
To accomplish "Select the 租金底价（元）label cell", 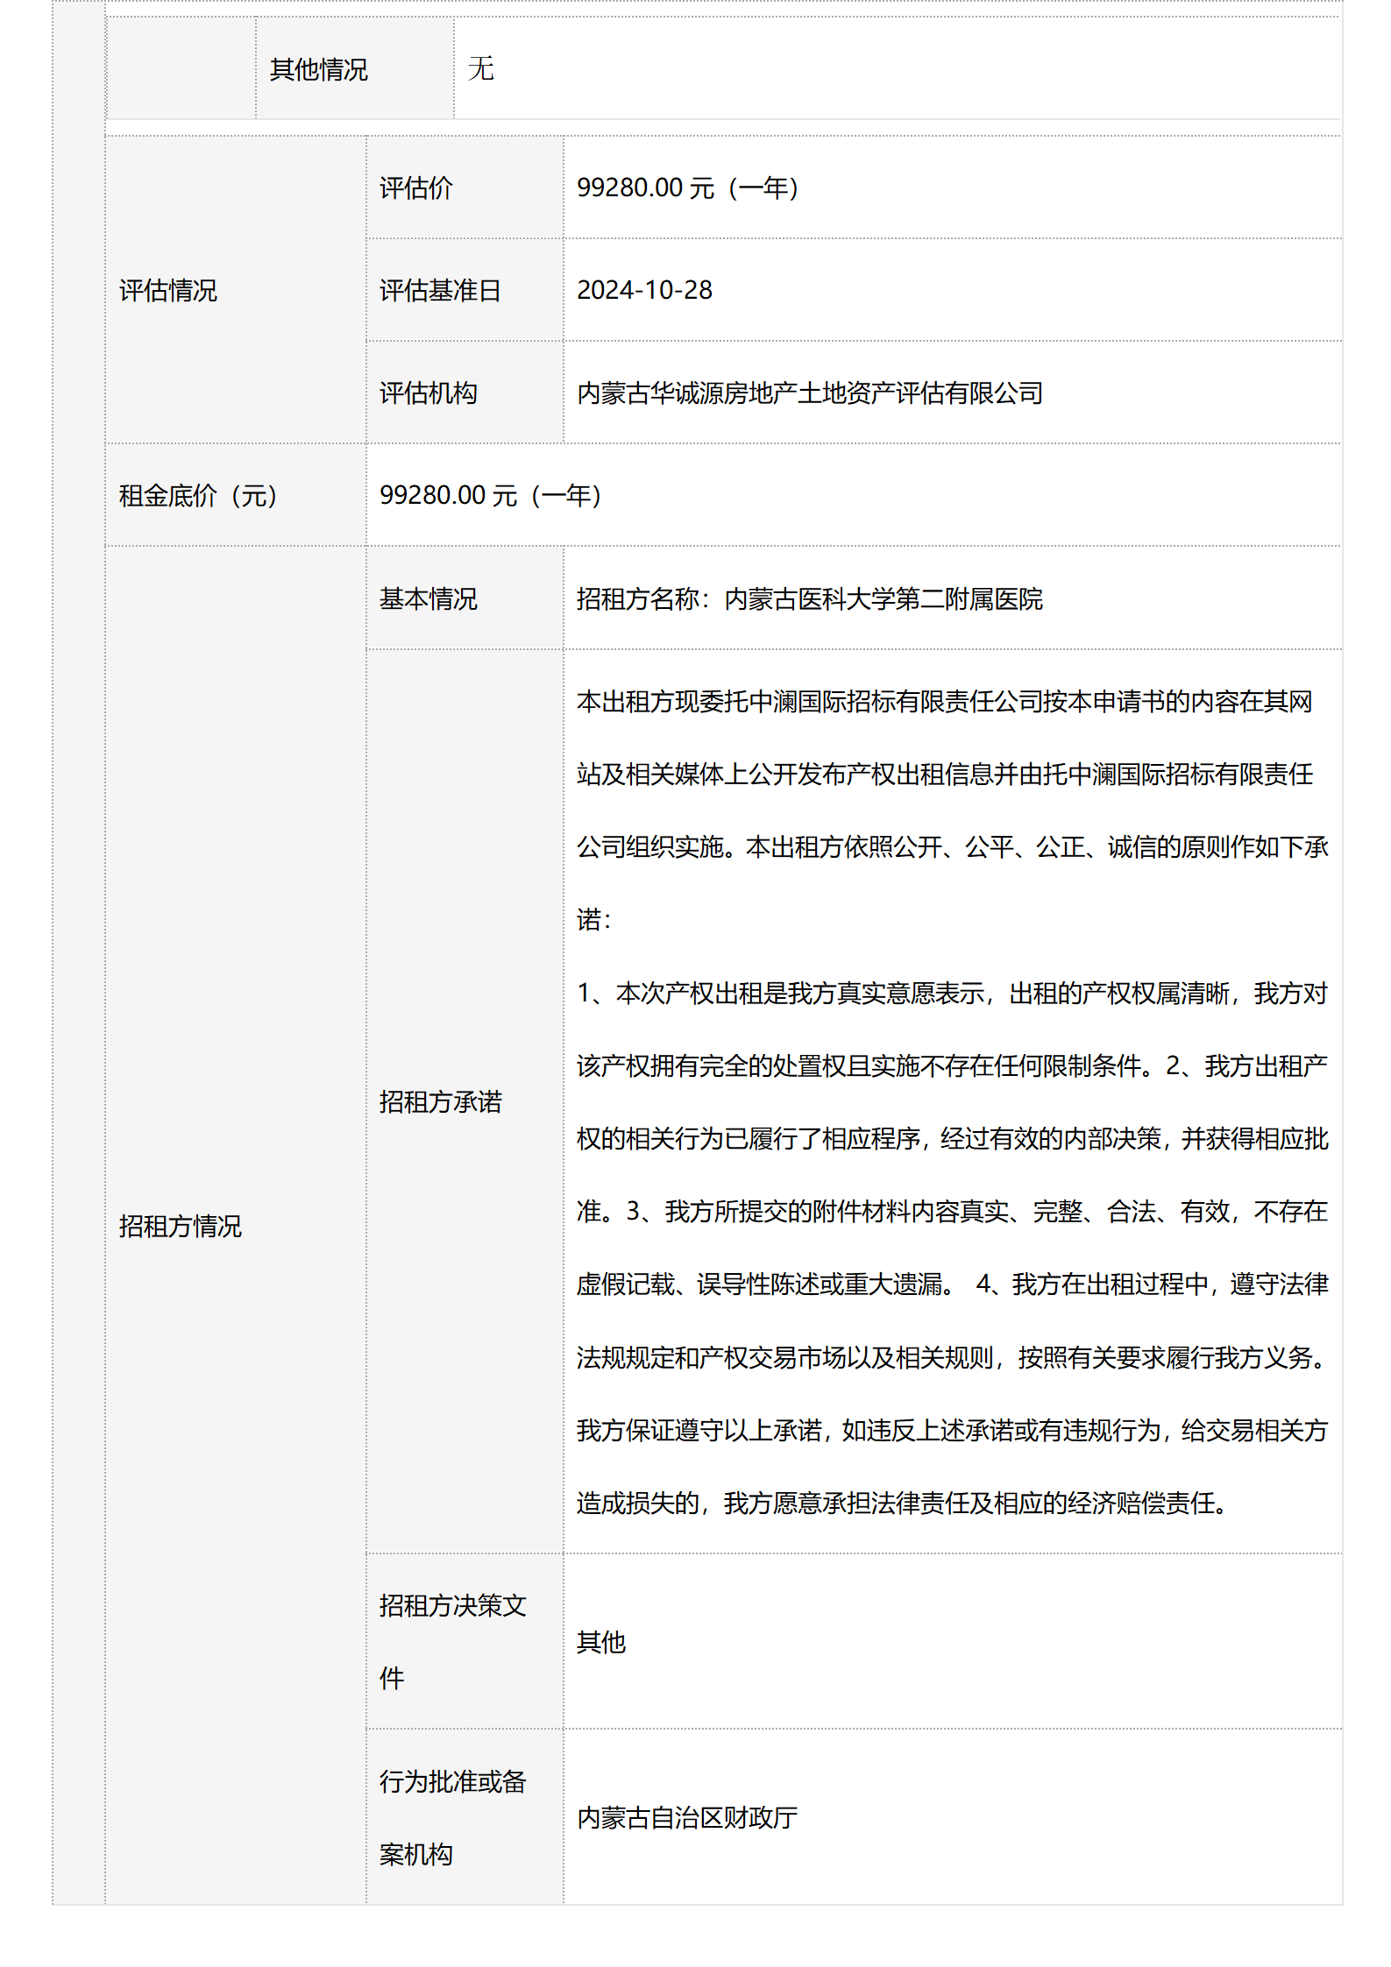I will click(x=199, y=495).
